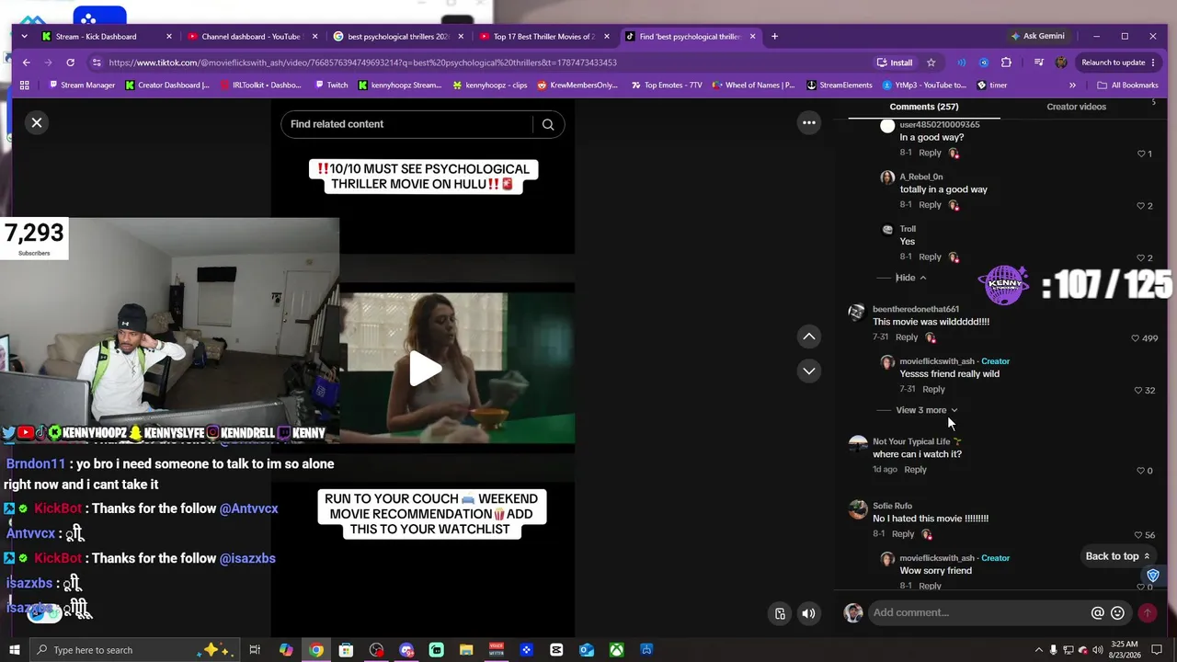The image size is (1177, 662).
Task: Open File Explorer from the taskbar
Action: (x=466, y=650)
